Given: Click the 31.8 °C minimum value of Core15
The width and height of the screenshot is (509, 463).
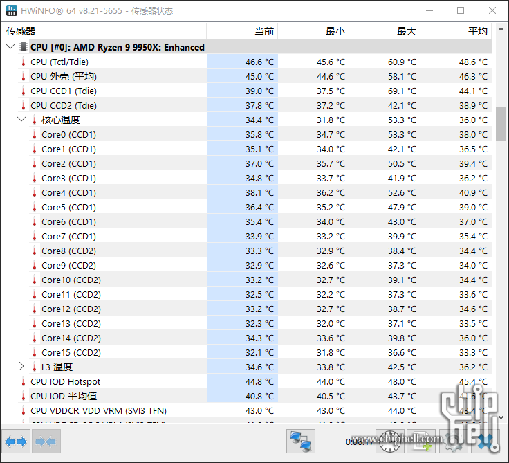Looking at the screenshot, I should [331, 352].
